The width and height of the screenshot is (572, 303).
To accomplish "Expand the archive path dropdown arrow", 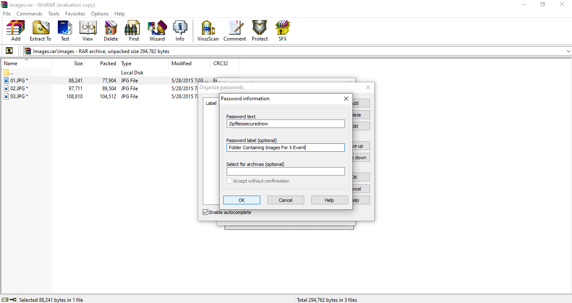I will pyautogui.click(x=568, y=51).
